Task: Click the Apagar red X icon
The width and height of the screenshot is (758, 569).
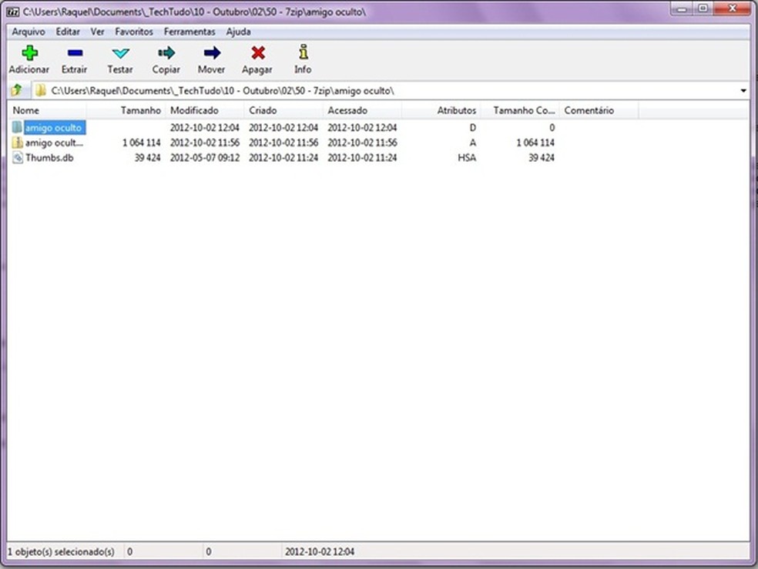Action: click(x=258, y=52)
